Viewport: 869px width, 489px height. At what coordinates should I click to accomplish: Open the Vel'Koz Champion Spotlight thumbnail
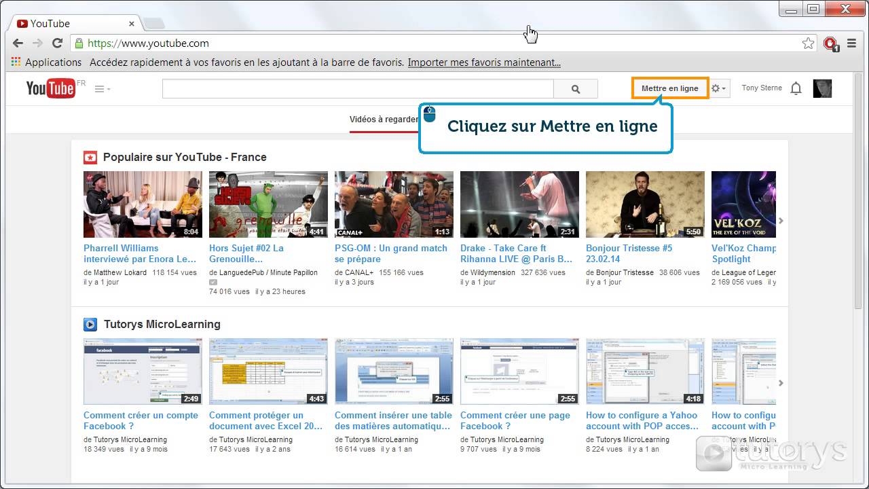tap(743, 204)
